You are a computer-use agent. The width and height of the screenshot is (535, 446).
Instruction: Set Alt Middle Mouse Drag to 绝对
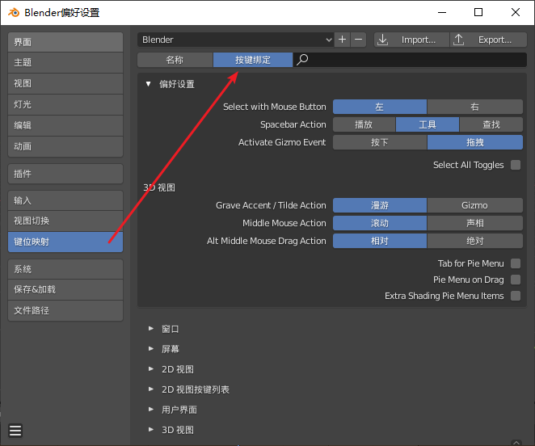tap(475, 241)
